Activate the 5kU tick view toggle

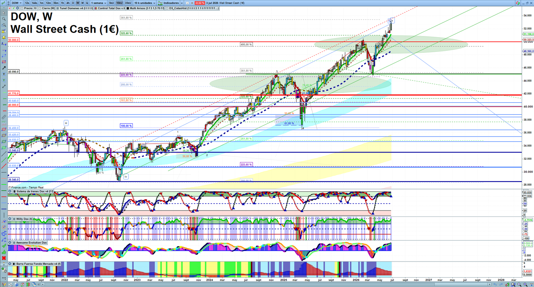click(x=111, y=3)
